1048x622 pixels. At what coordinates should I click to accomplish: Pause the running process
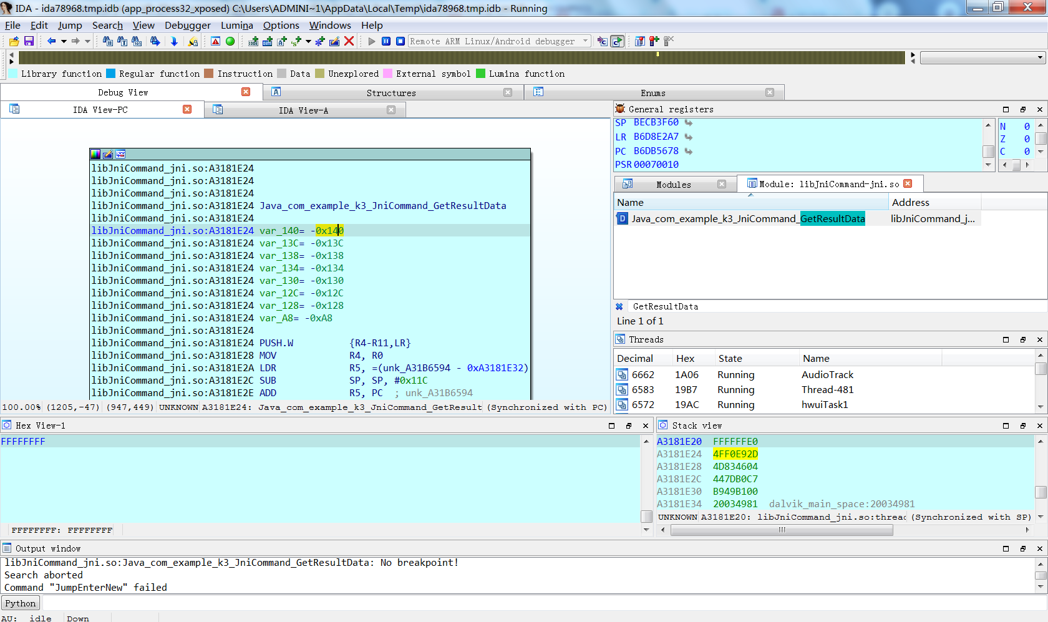point(386,41)
